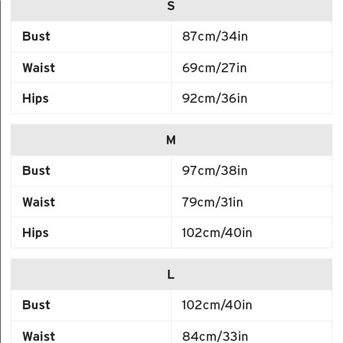
Task: Select the 87cm/34in bust measurement
Action: pos(215,36)
